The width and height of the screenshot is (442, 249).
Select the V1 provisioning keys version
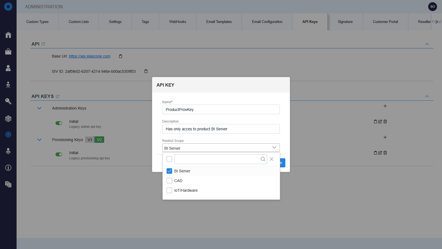(90, 140)
